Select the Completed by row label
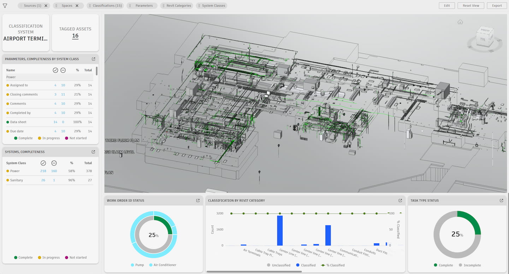Screen dimensions: 509x274 pos(20,113)
